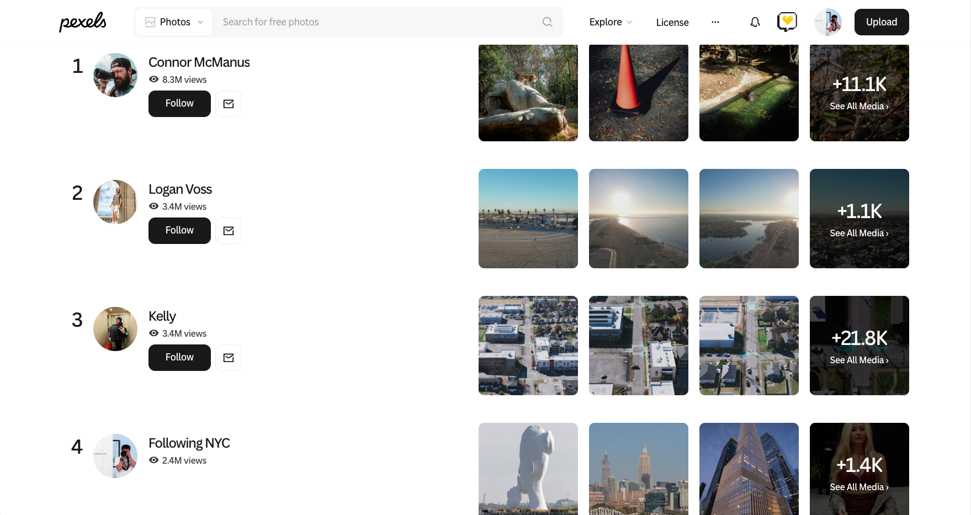Open Connor McManus name link

coord(199,62)
